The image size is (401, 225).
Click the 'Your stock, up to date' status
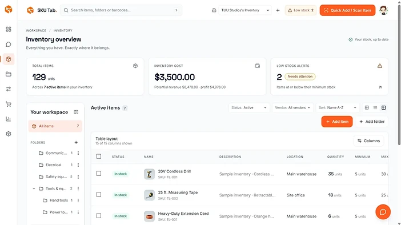pyautogui.click(x=368, y=39)
